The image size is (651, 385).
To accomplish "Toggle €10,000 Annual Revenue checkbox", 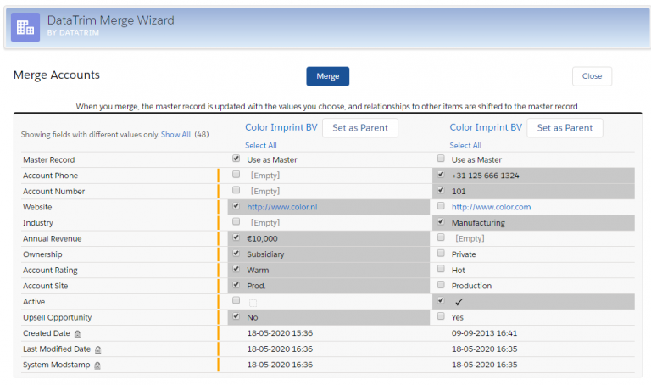I will point(236,237).
